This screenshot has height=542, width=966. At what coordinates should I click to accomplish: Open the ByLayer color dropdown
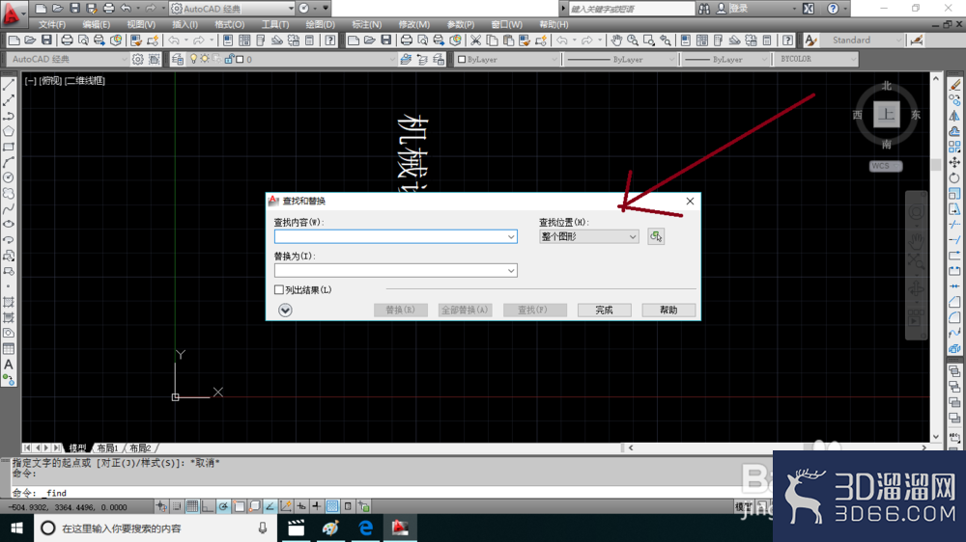(x=507, y=59)
